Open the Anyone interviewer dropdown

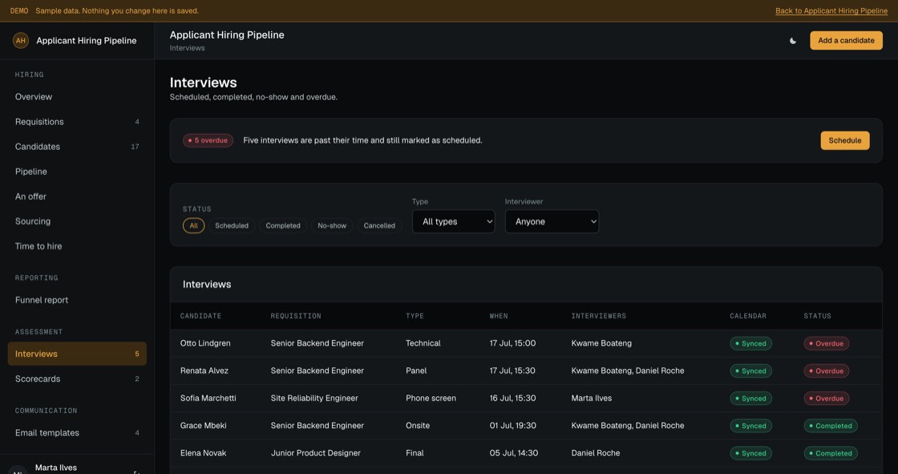click(x=552, y=221)
